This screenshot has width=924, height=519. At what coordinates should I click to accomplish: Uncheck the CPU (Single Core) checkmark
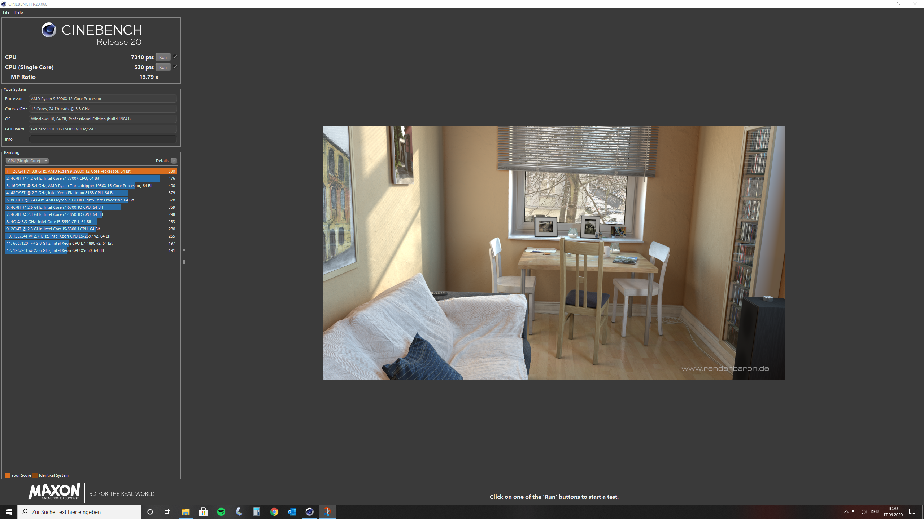[175, 67]
